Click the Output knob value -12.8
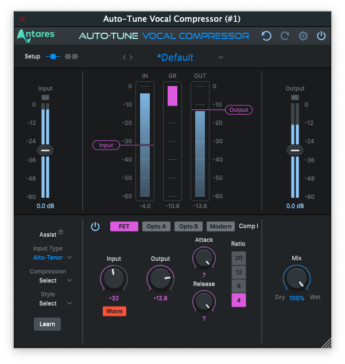 [160, 298]
